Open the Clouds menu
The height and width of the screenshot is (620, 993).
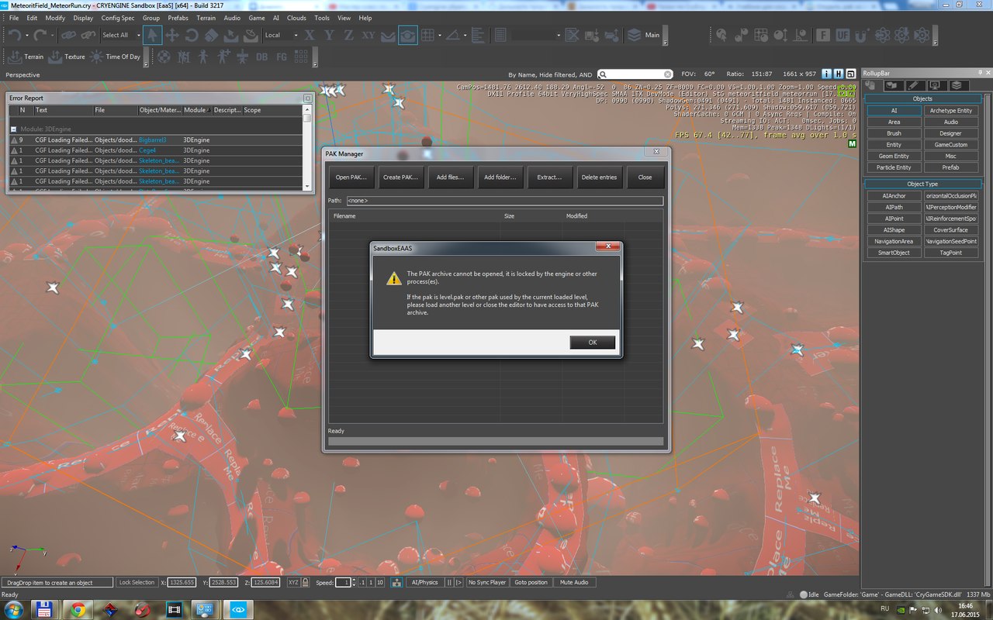click(296, 18)
